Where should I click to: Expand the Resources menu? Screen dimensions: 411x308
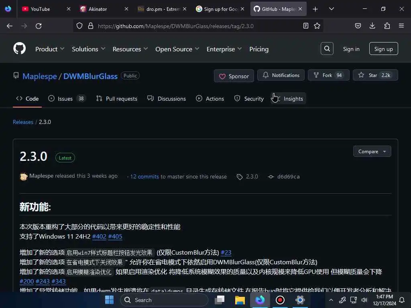130,49
